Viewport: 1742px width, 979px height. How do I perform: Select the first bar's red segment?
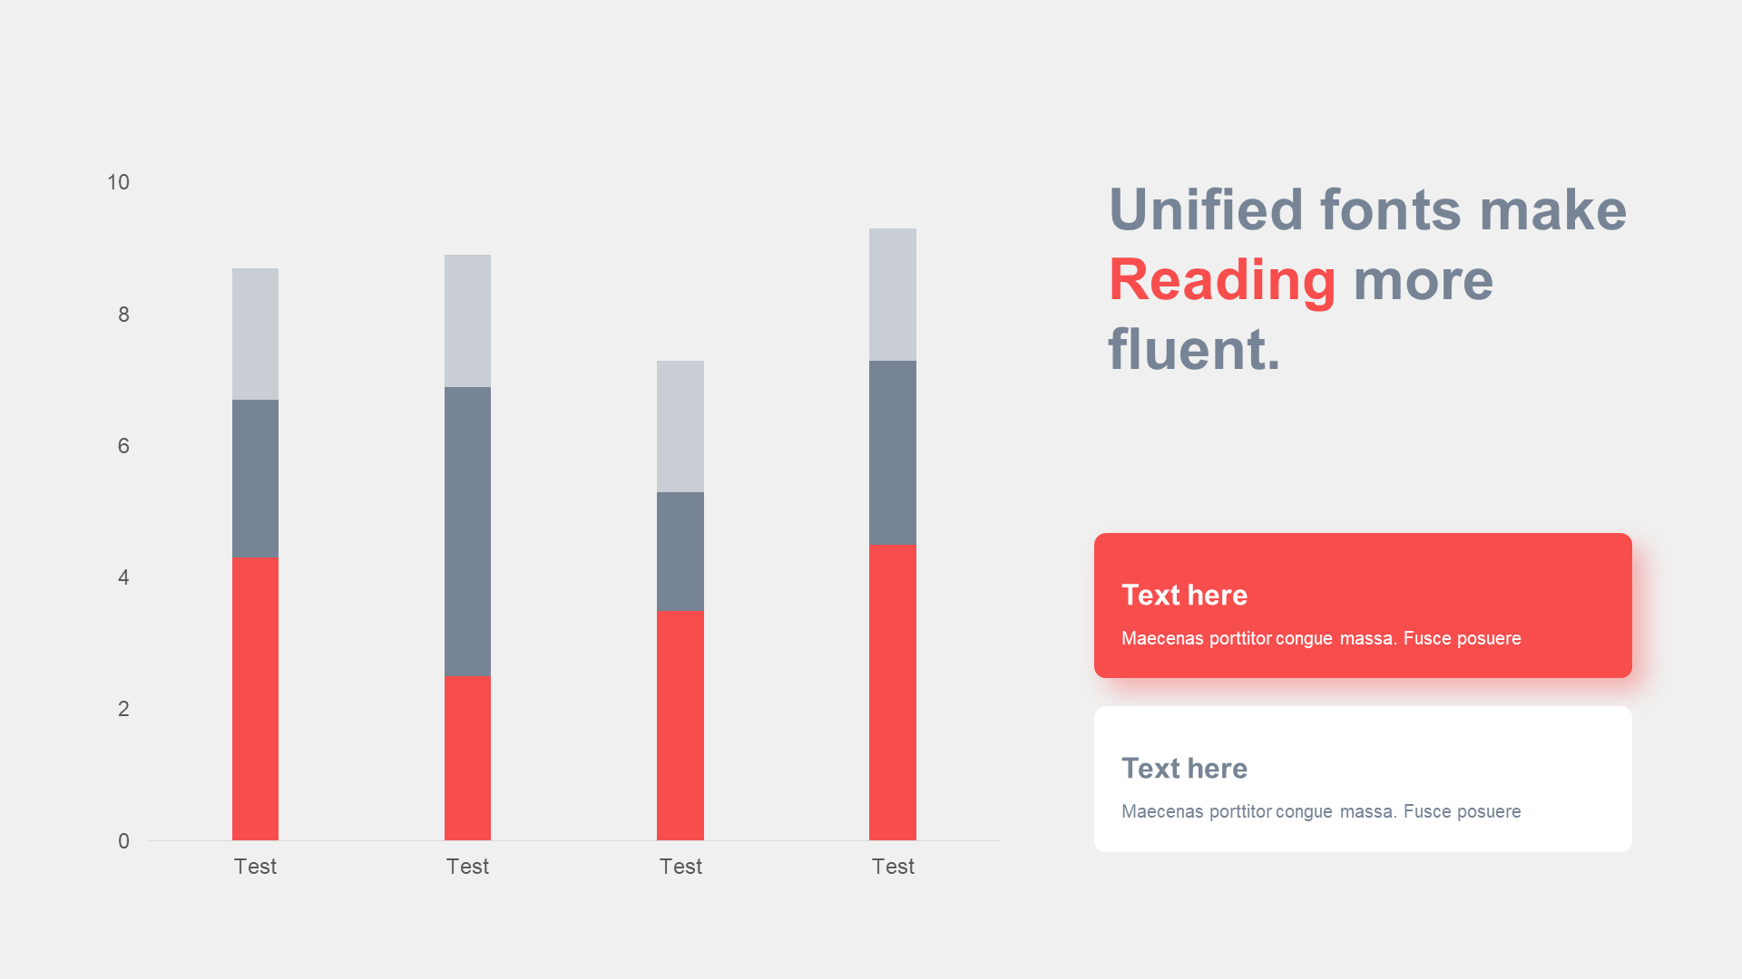point(255,699)
